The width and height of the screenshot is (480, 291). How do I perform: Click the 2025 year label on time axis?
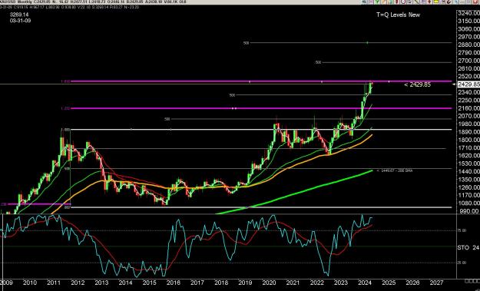389,282
